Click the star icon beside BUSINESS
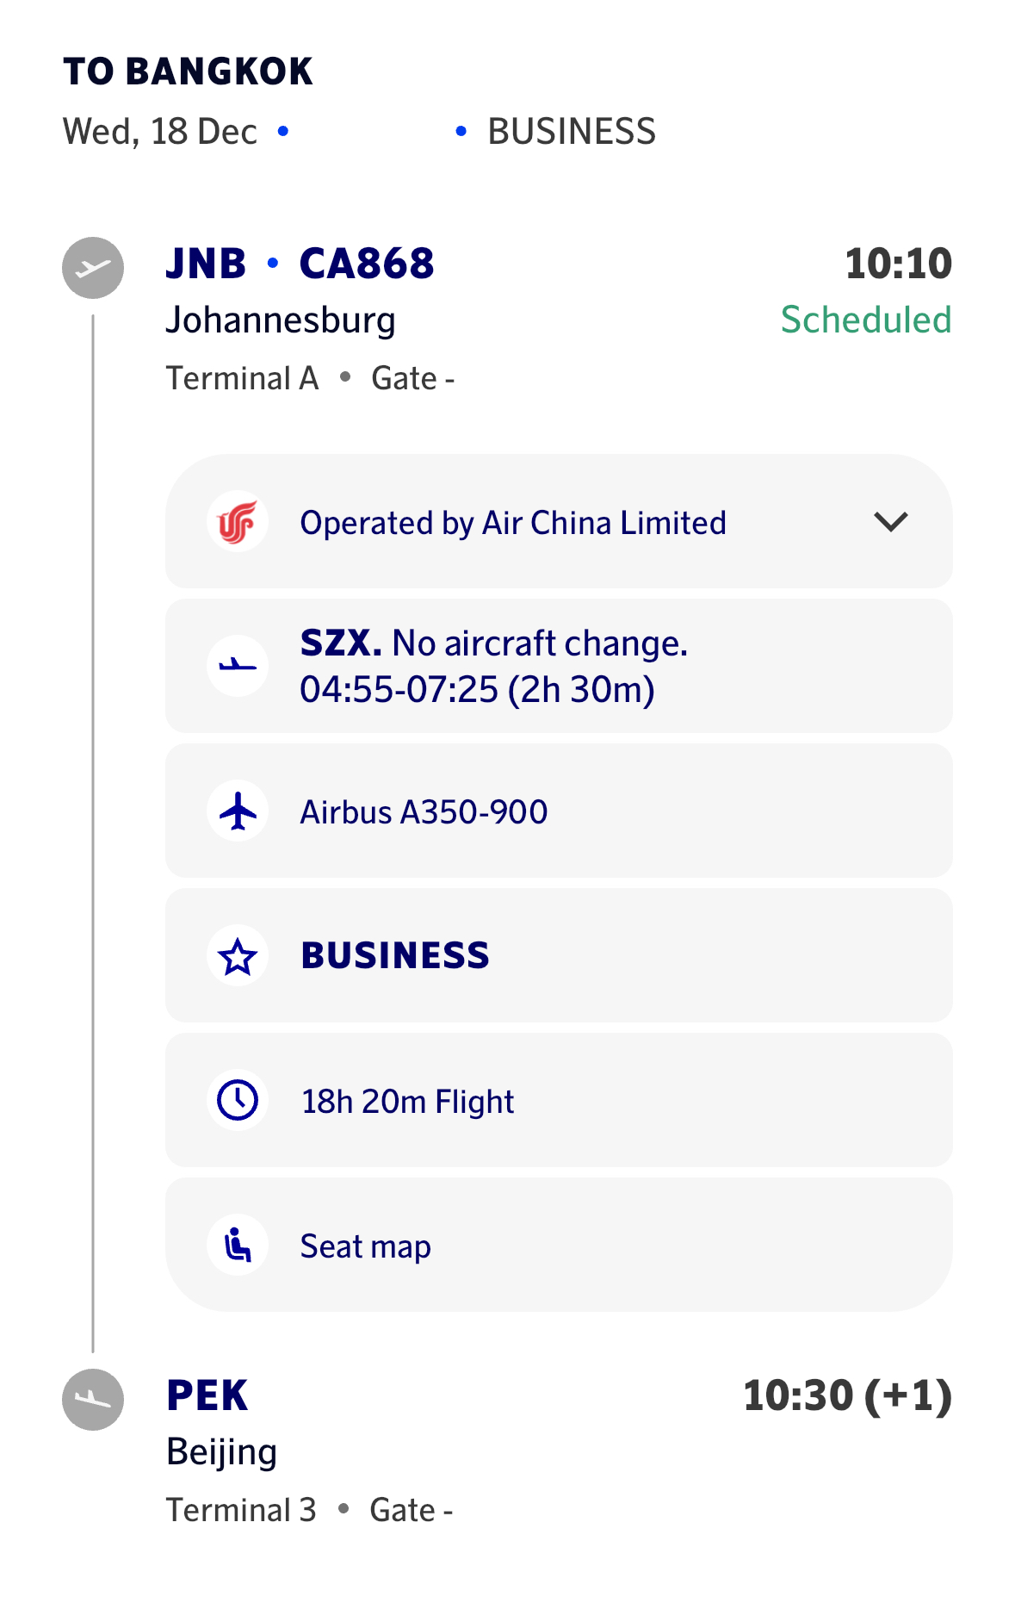 tap(238, 956)
